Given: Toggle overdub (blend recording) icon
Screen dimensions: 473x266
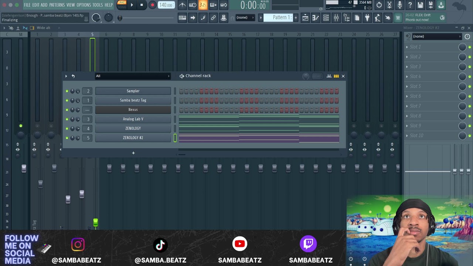Looking at the screenshot, I should (213, 5).
